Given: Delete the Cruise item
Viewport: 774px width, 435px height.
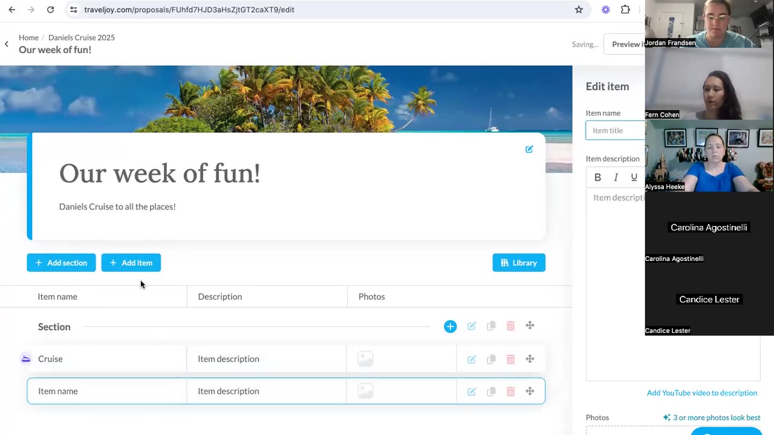Looking at the screenshot, I should [510, 359].
